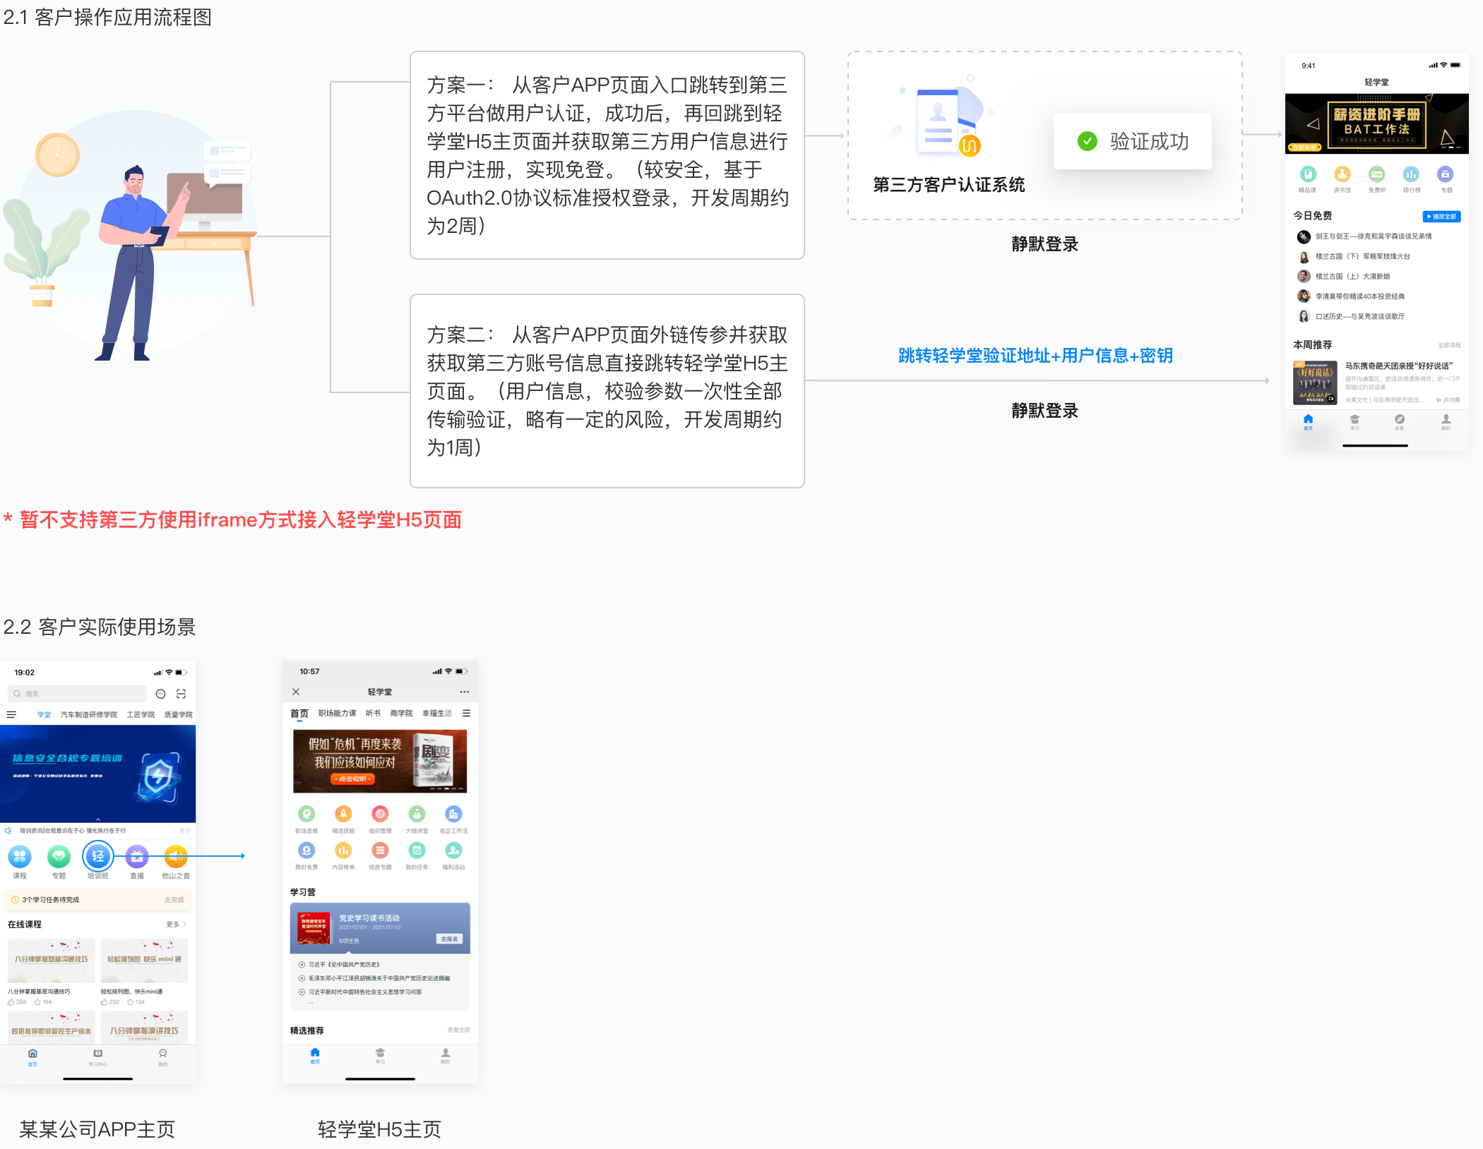Expand 更多 beside 在线课程

[176, 924]
